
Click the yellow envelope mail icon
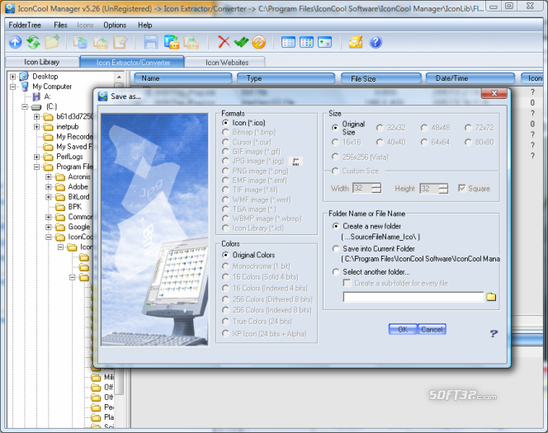[x=356, y=42]
